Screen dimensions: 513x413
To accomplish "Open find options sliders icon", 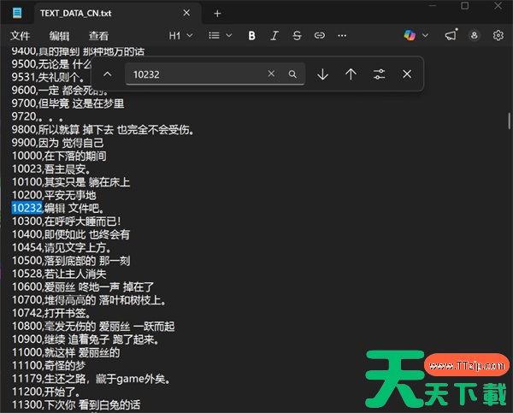I will tap(379, 74).
